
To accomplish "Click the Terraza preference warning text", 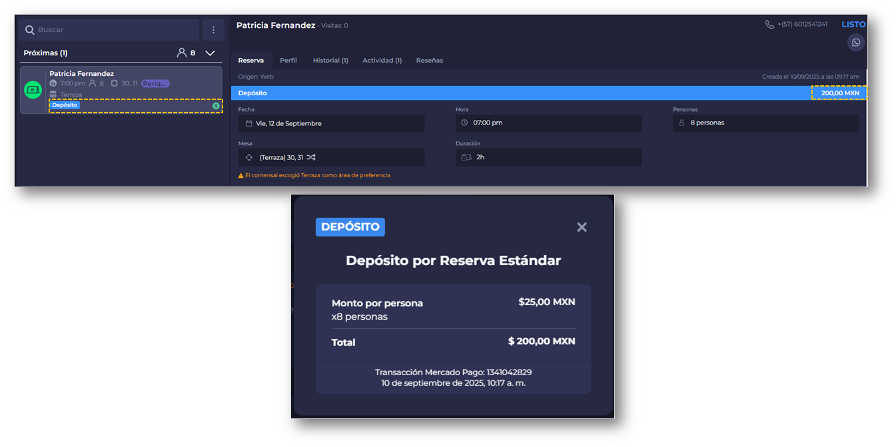I will pyautogui.click(x=317, y=175).
